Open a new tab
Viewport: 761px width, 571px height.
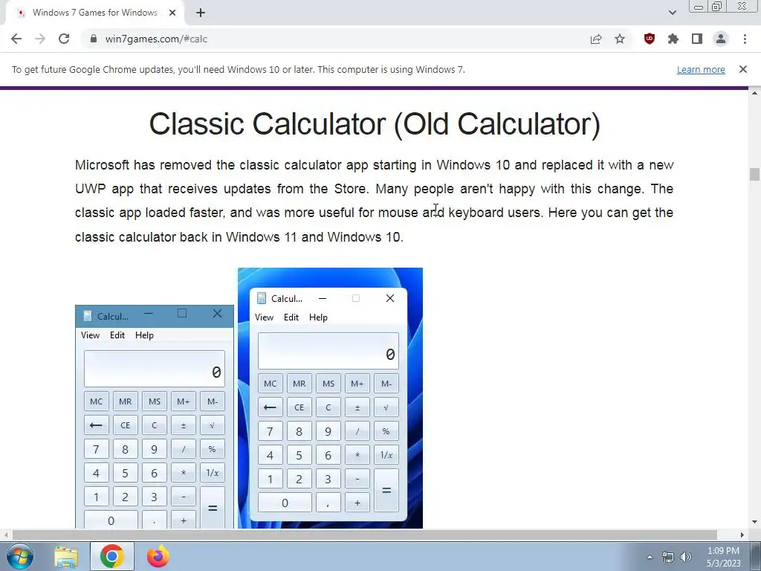click(201, 13)
